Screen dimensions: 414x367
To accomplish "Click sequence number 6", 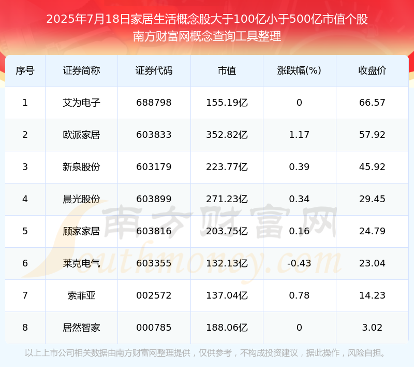I will (25, 263).
